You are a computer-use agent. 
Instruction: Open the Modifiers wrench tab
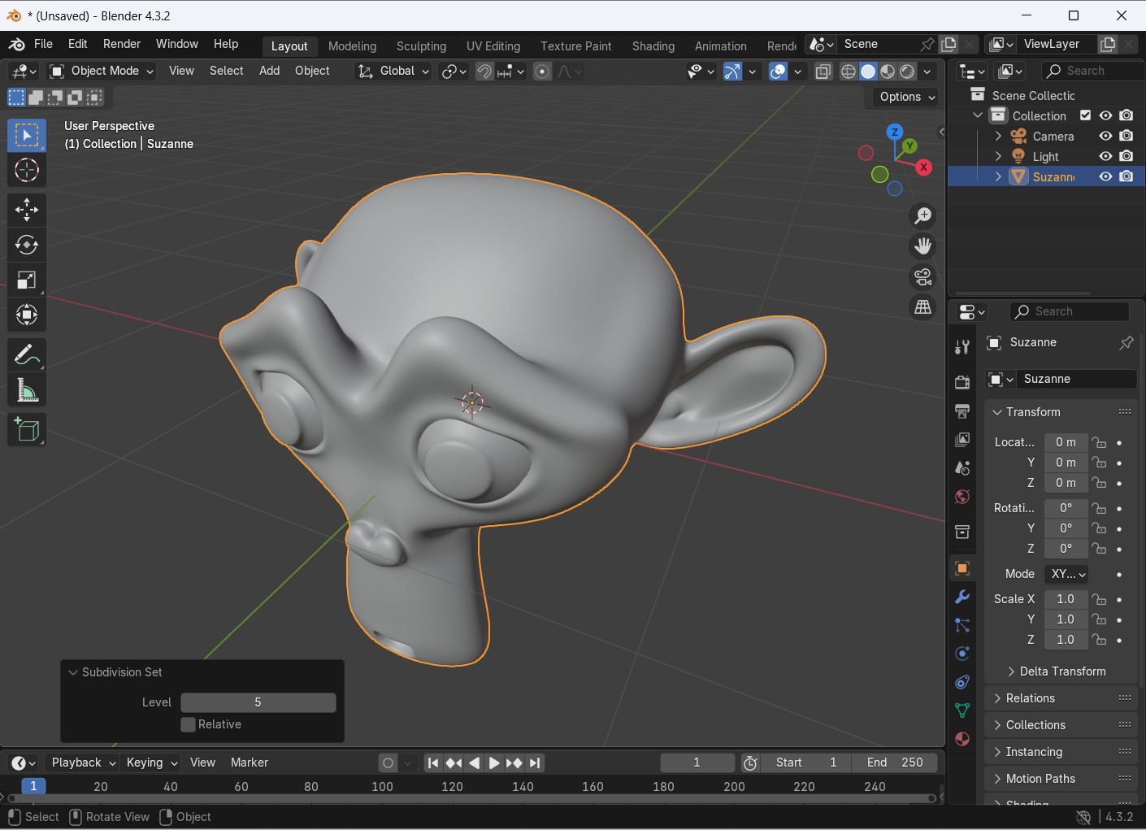(x=962, y=597)
